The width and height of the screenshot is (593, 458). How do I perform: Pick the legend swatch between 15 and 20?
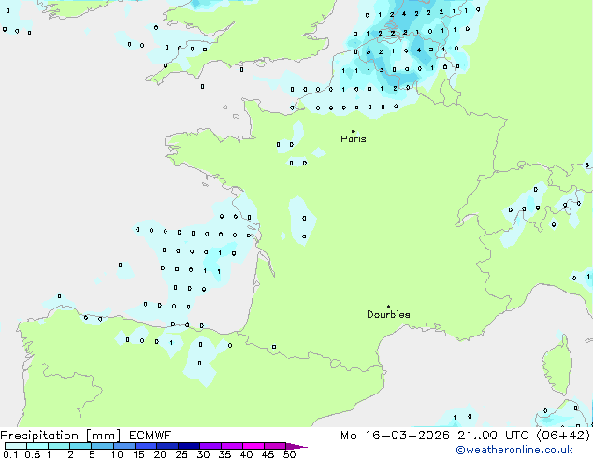coord(145,446)
